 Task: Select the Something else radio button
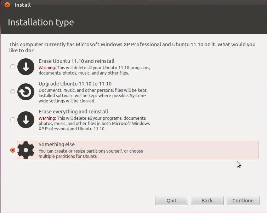click(x=13, y=150)
